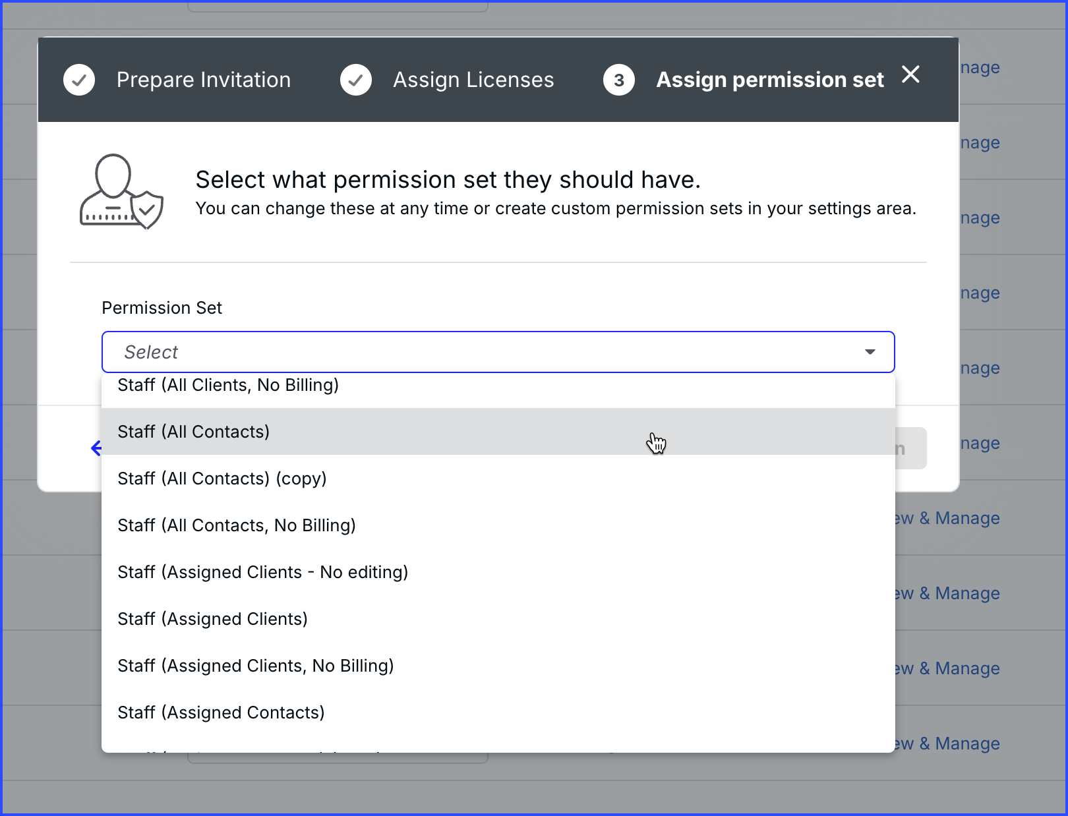Click the user shield permission icon
1068x816 pixels.
(x=121, y=191)
